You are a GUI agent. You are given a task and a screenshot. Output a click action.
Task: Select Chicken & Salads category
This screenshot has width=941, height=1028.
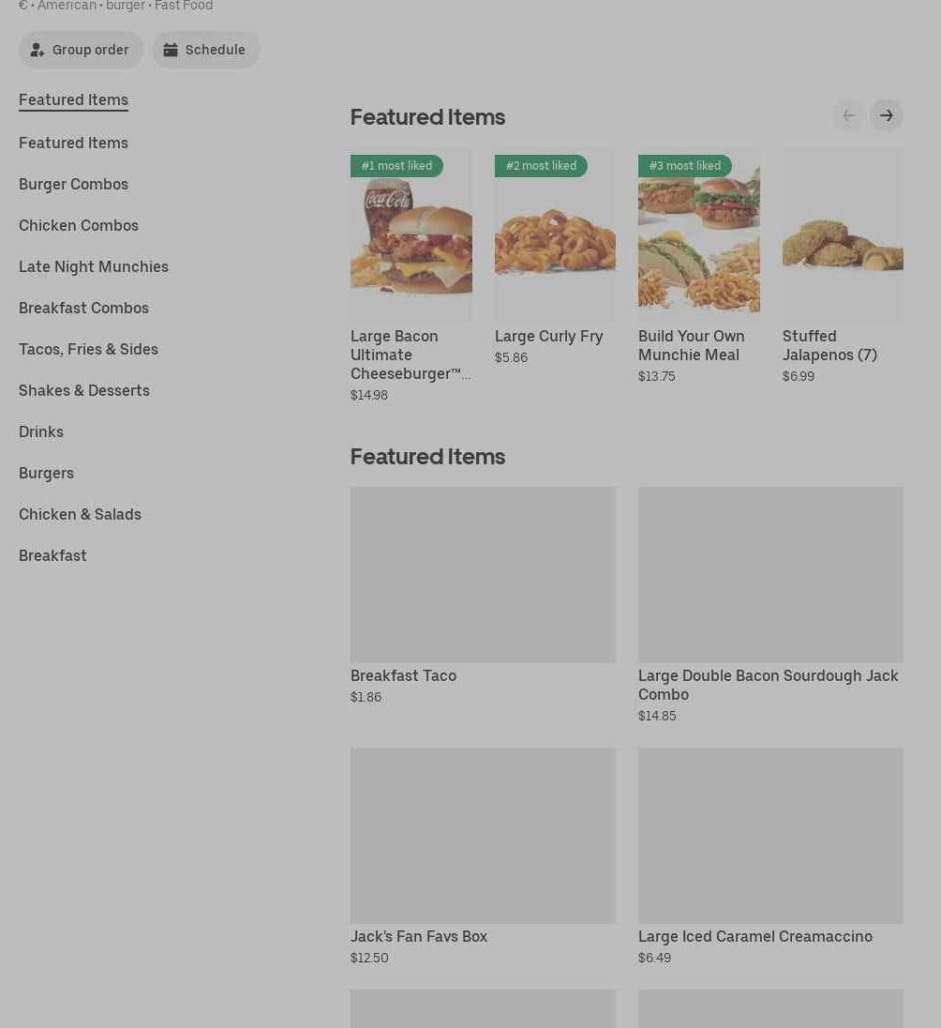(x=80, y=514)
